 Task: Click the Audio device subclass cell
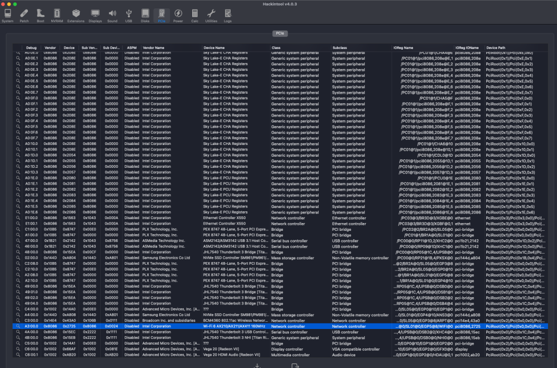coord(344,355)
